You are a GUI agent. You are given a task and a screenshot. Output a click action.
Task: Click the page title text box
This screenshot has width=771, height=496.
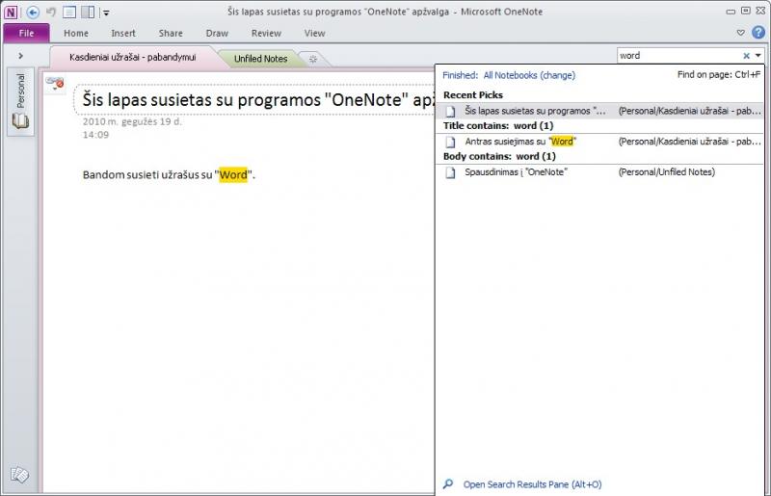click(x=254, y=100)
